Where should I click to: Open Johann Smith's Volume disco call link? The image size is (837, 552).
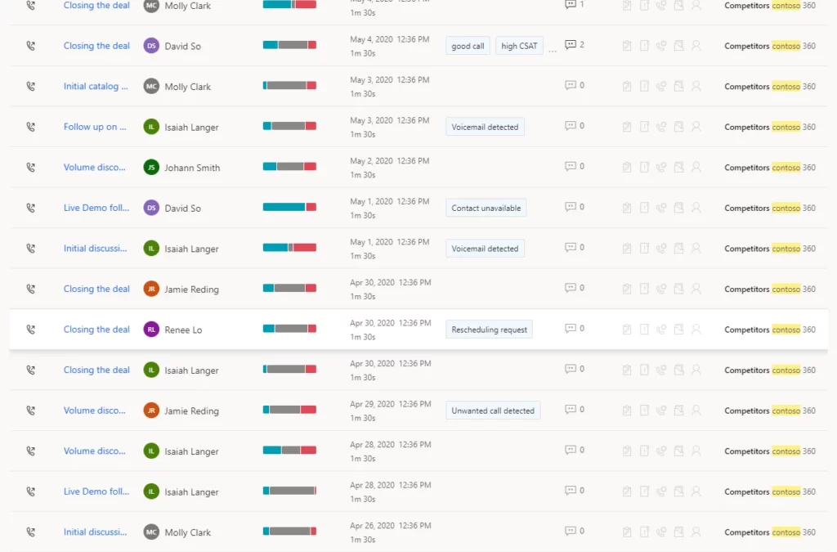[95, 167]
